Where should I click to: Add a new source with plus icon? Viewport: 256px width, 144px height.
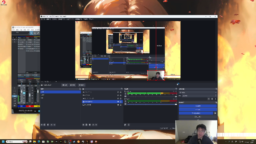click(x=83, y=125)
